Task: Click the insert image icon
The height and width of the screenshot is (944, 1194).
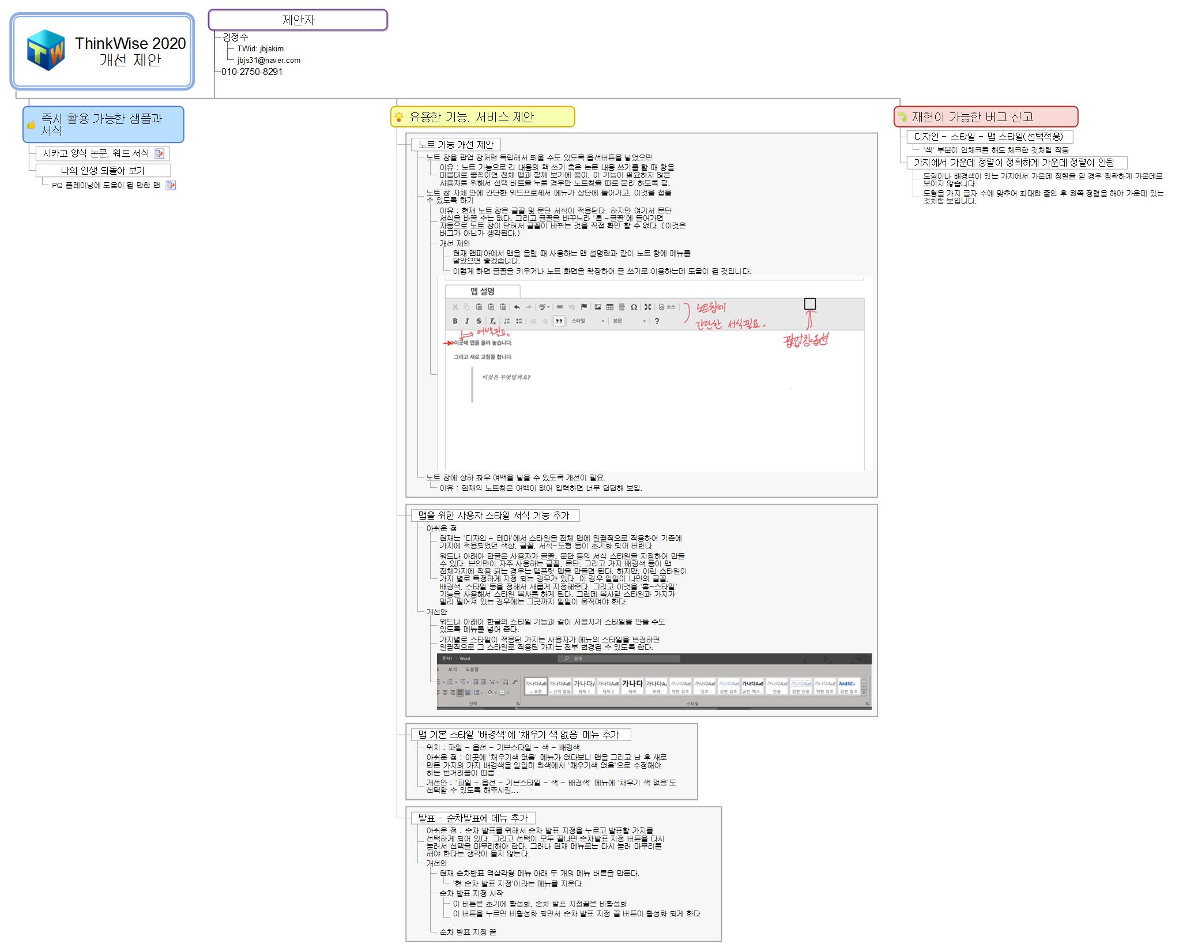Action: click(x=598, y=307)
